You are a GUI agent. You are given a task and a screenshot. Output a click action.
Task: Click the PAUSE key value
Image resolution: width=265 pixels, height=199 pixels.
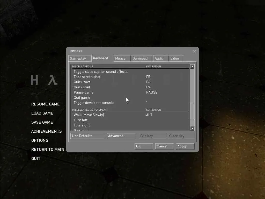152,93
